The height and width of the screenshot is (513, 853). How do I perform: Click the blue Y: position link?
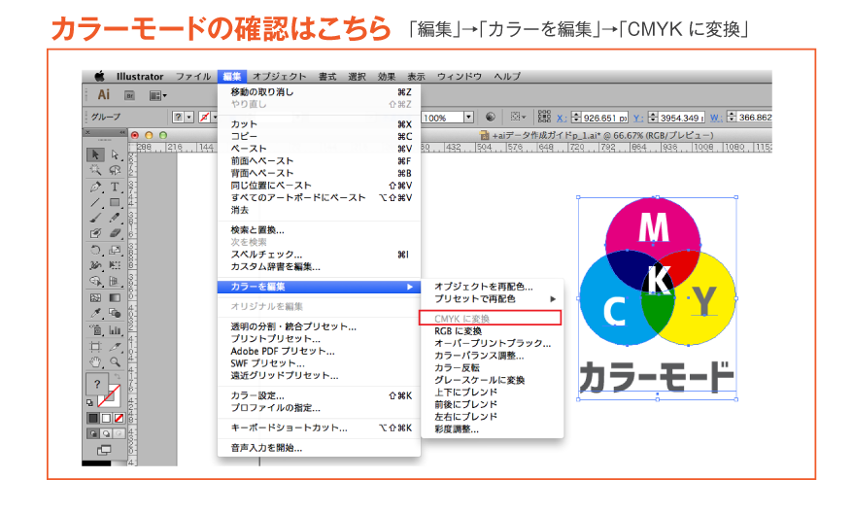coord(638,118)
